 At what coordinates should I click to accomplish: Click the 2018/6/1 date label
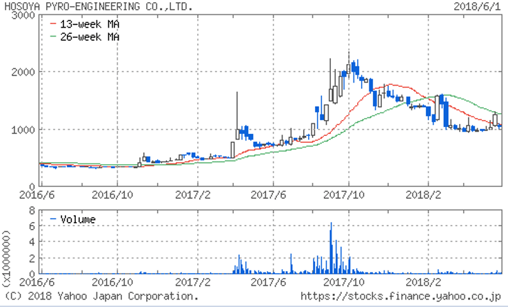point(480,6)
